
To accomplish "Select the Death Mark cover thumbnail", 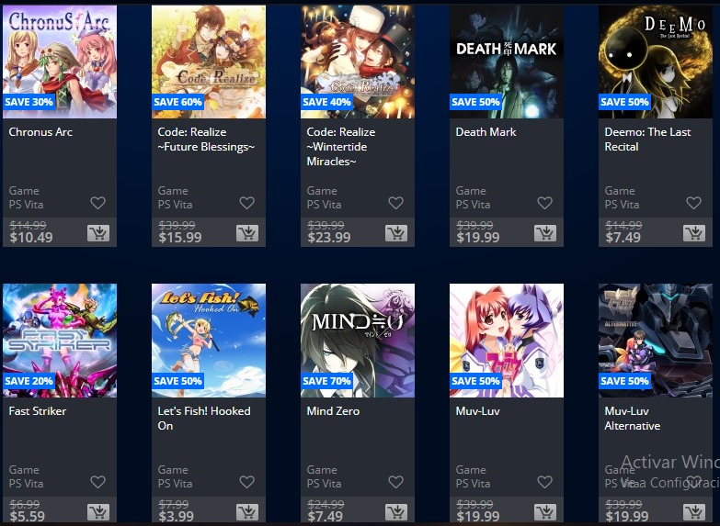I will click(x=507, y=62).
